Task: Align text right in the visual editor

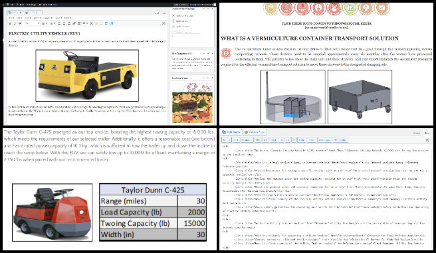Action: 69,23
